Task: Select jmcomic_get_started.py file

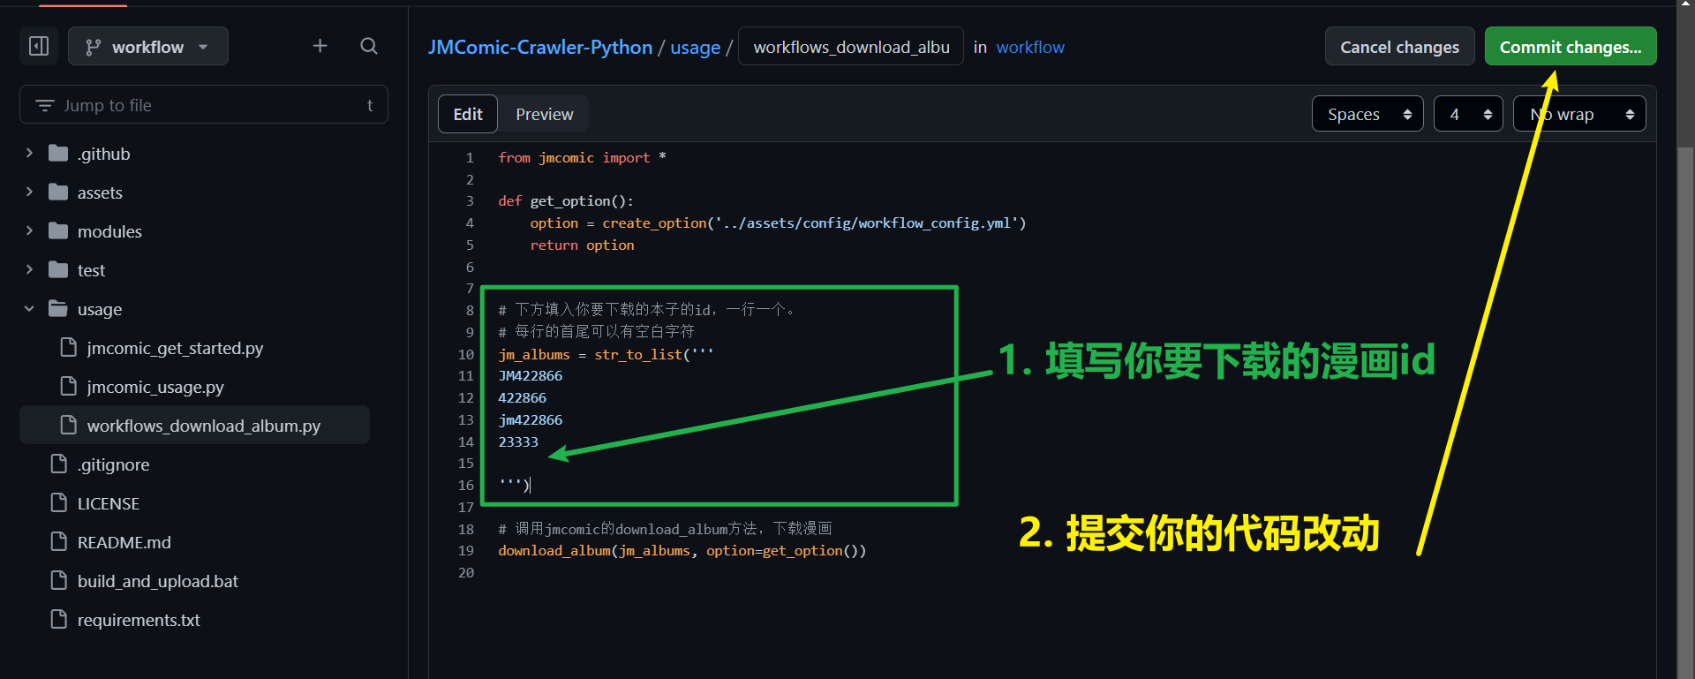Action: [174, 348]
